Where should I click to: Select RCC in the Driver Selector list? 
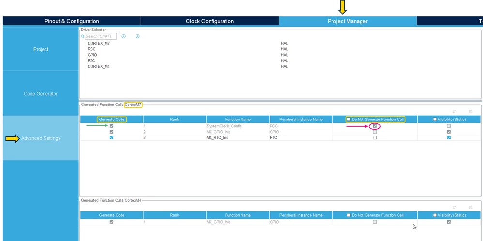91,49
